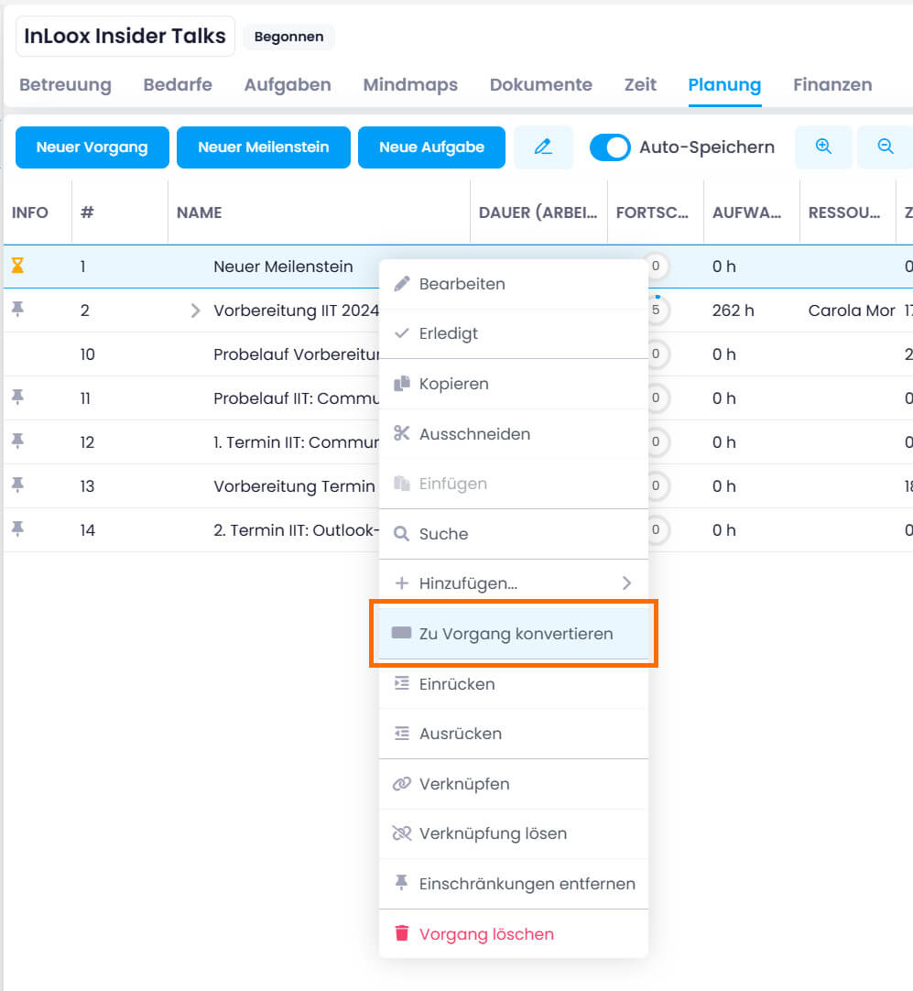Viewport: 913px width, 991px height.
Task: Switch to the Dokumente tab
Action: coord(541,84)
